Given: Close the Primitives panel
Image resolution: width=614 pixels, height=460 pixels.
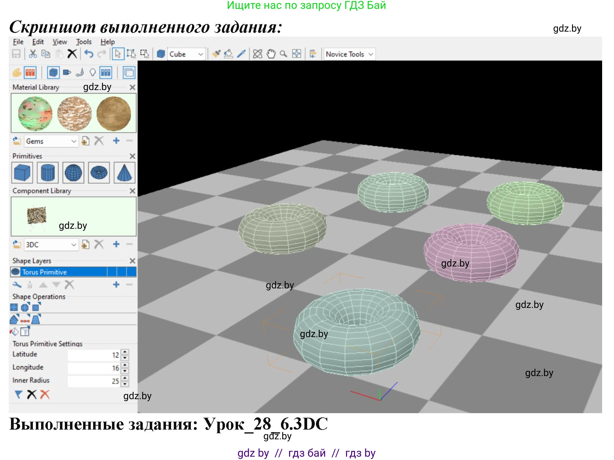Looking at the screenshot, I should point(132,156).
